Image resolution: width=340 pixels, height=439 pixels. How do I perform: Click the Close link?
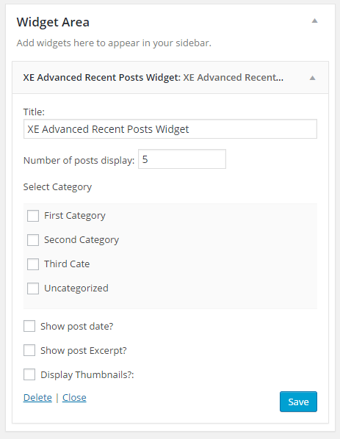point(74,398)
